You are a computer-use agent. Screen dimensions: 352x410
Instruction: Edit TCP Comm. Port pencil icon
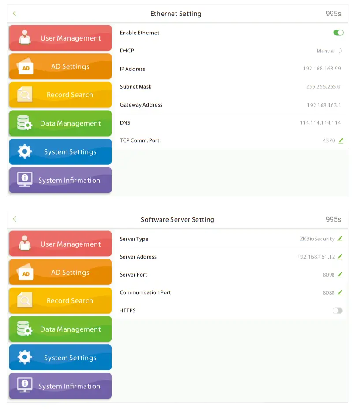[x=341, y=140]
